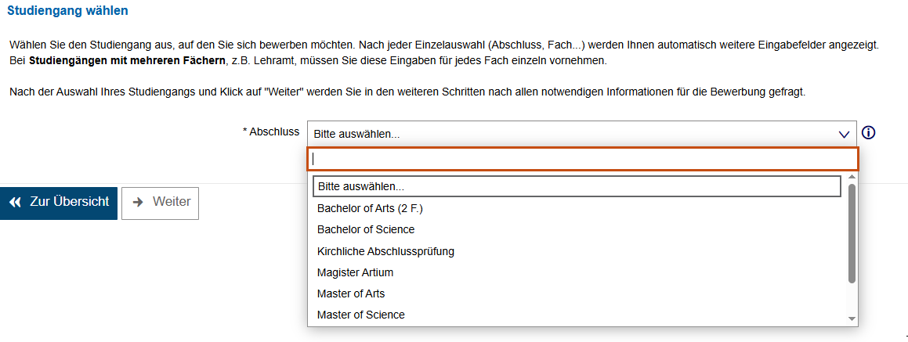Click the dropdown list's scrollbar down arrow

[x=852, y=319]
